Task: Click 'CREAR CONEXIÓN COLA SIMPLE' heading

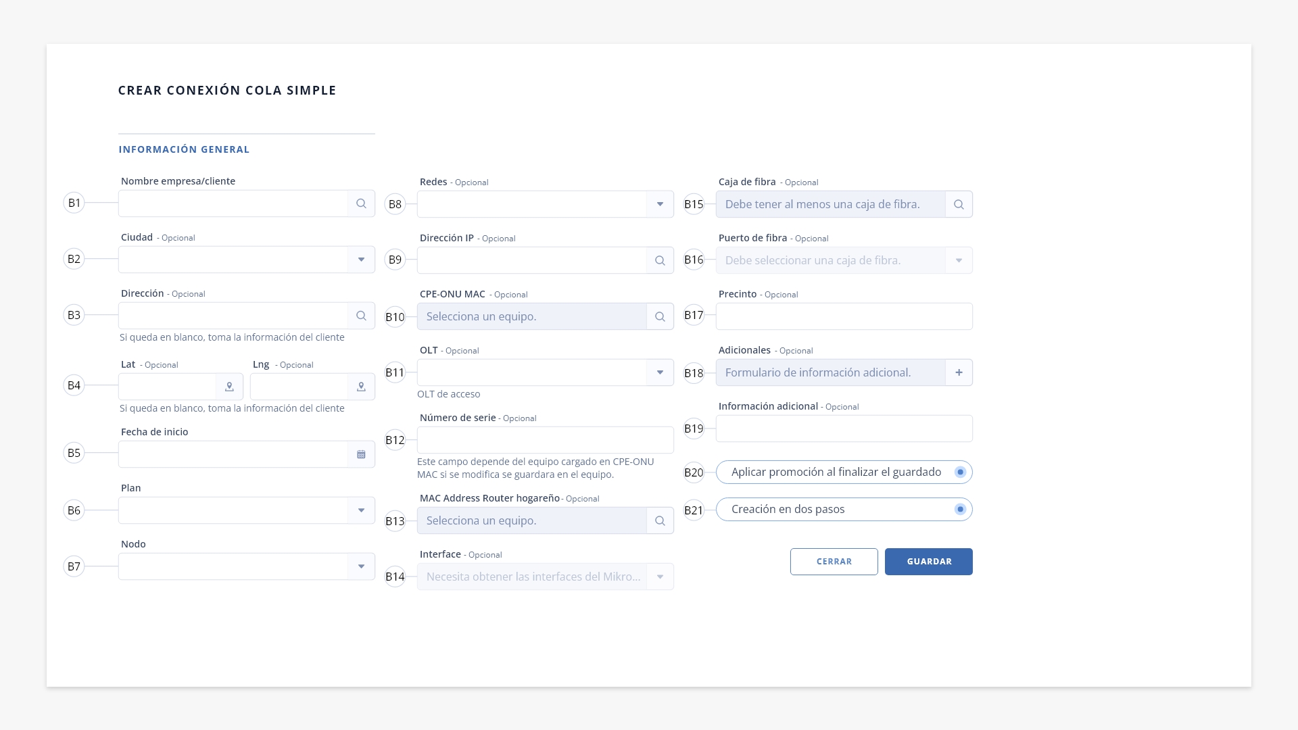Action: point(227,91)
